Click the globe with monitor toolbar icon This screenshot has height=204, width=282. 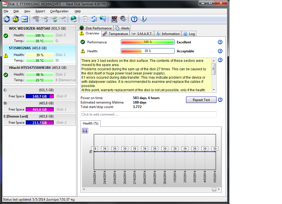pyautogui.click(x=103, y=19)
